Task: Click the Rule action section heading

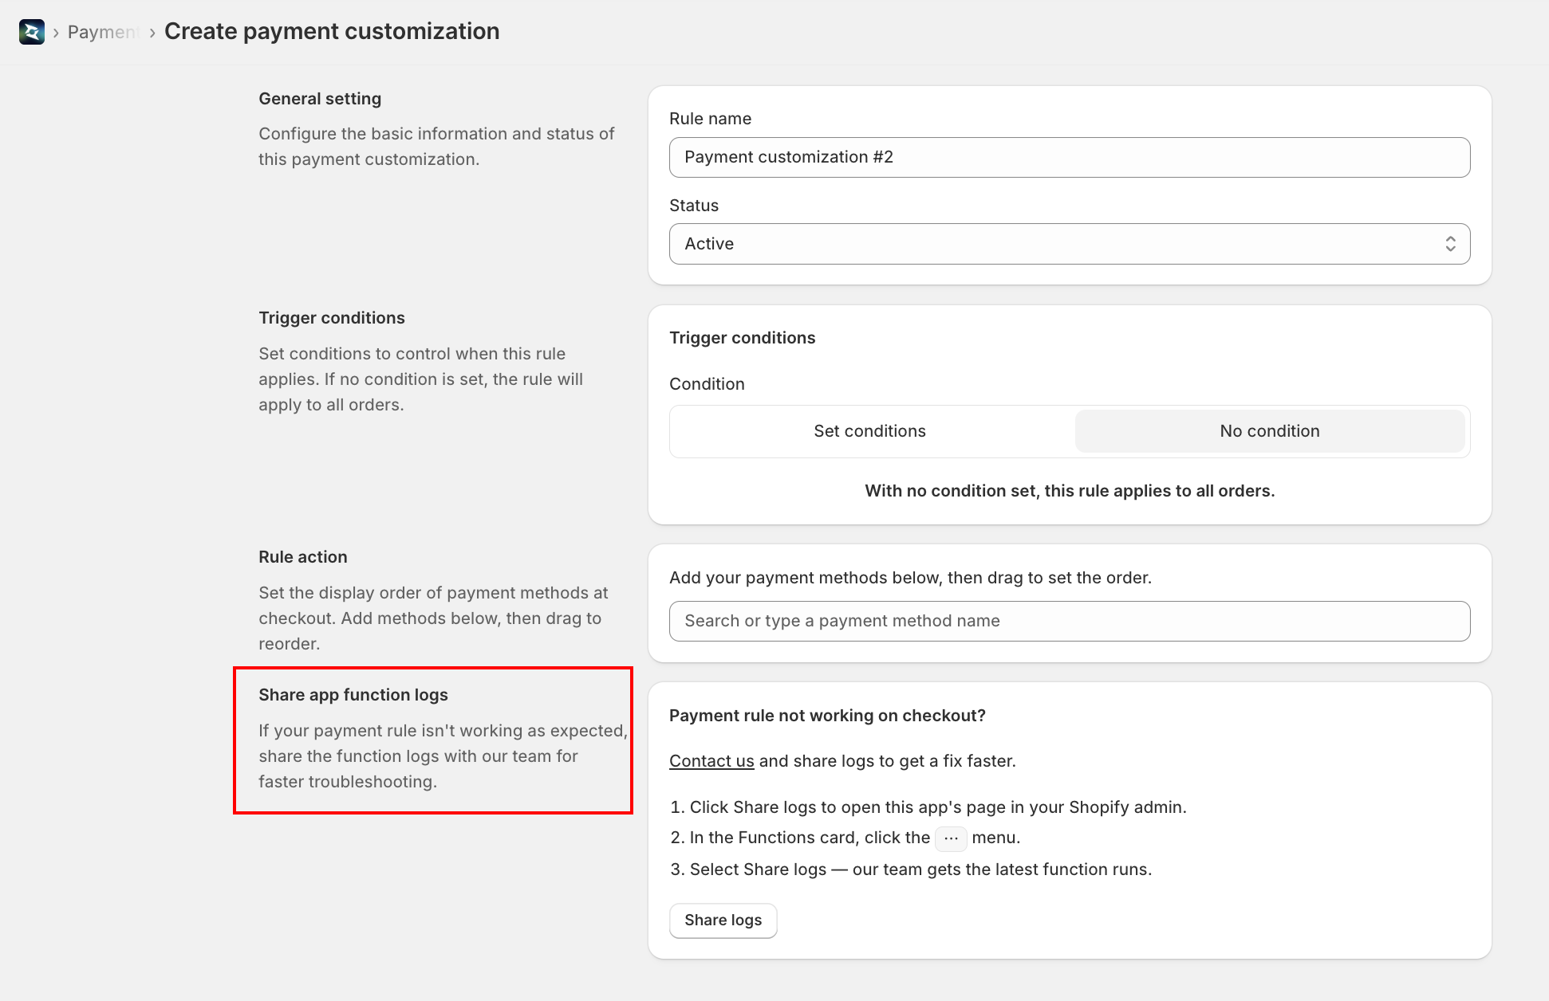Action: tap(303, 557)
